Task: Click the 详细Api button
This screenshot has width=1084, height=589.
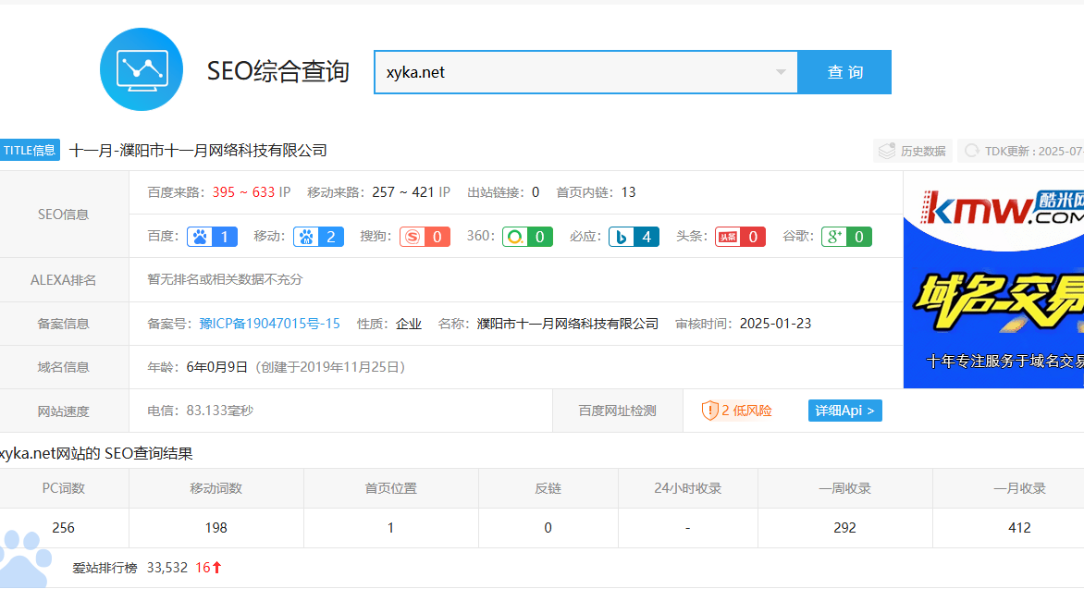Action: 844,410
